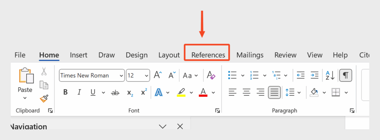
Task: Expand the Paste options arrow
Action: [25, 98]
